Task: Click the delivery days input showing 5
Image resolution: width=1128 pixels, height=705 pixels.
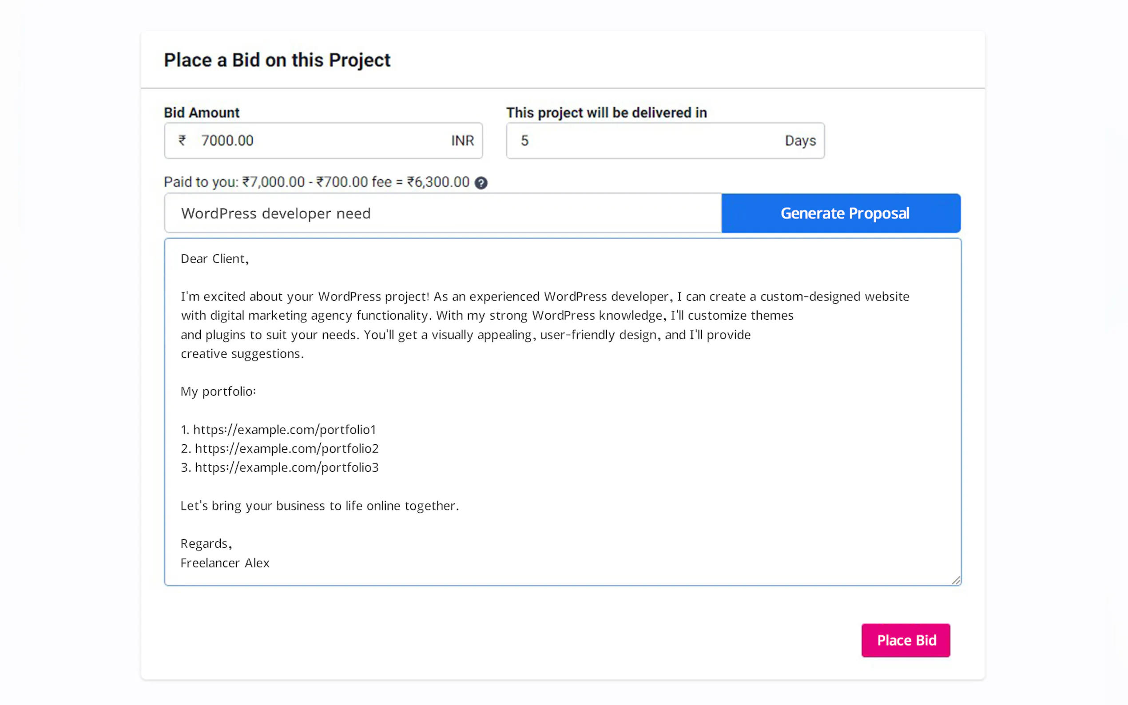Action: click(x=643, y=140)
